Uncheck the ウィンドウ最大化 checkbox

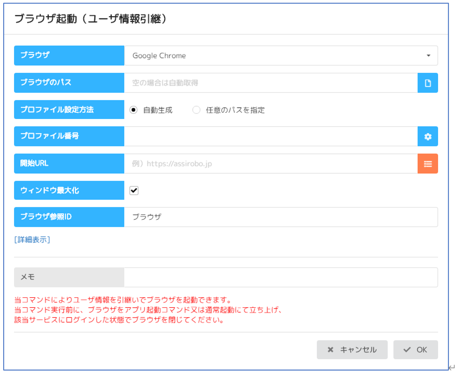[x=134, y=190]
